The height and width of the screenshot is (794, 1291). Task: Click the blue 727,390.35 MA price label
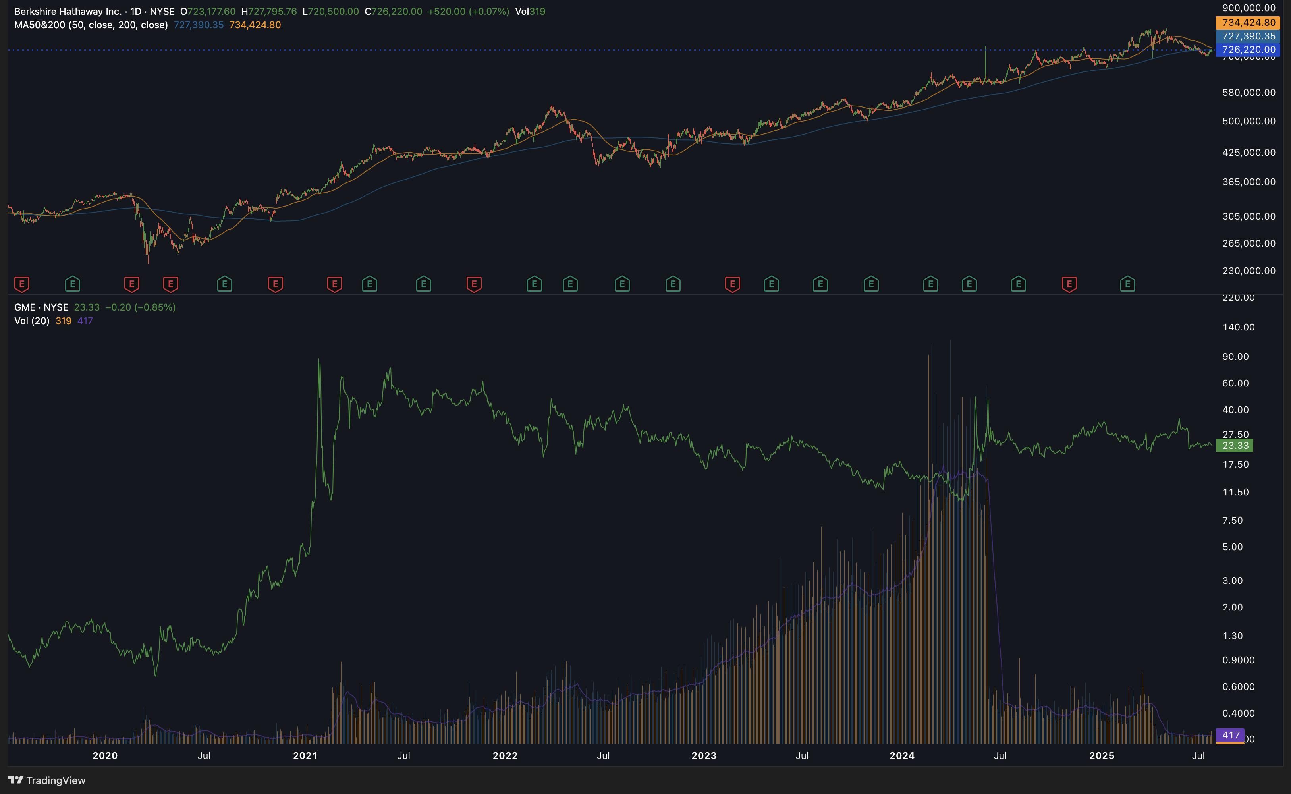1248,36
